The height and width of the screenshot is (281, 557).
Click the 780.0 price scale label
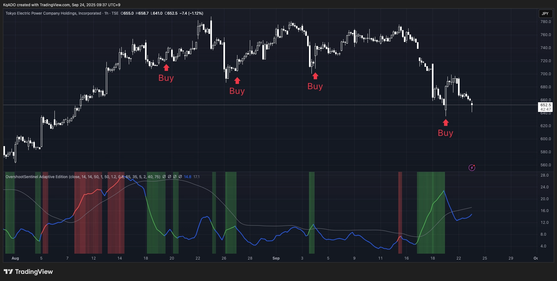[x=545, y=22]
